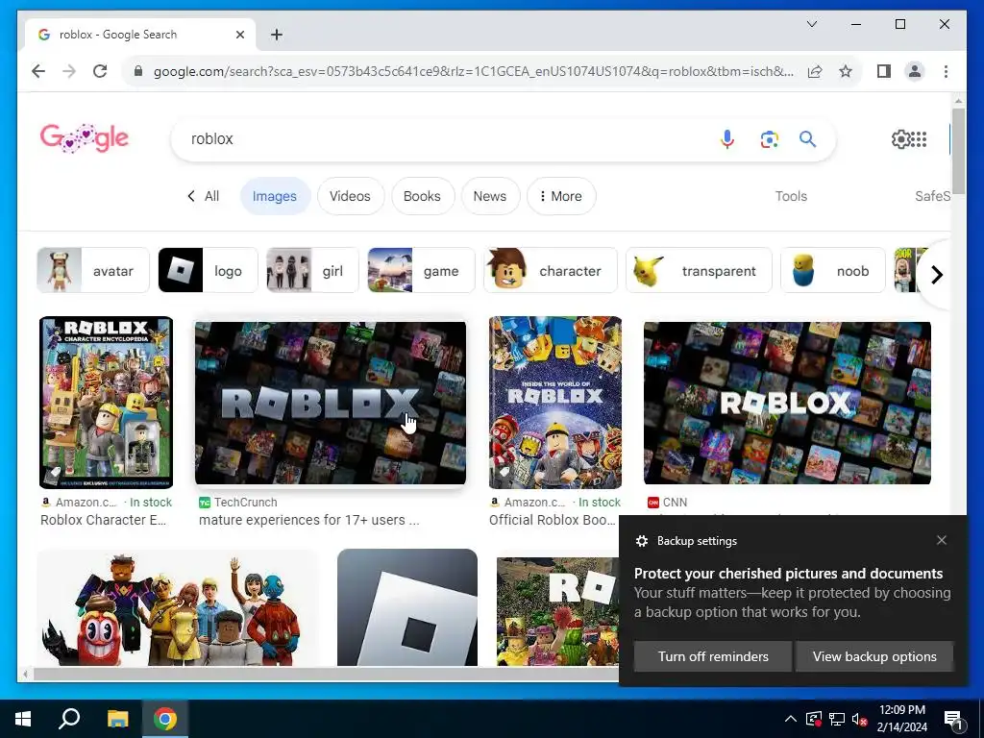Click the SafeSearch setting label

932,196
